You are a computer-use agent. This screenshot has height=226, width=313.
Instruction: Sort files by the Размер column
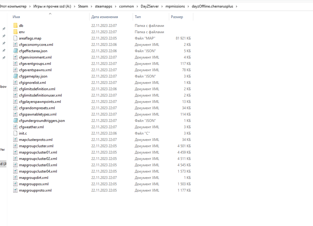point(177,17)
